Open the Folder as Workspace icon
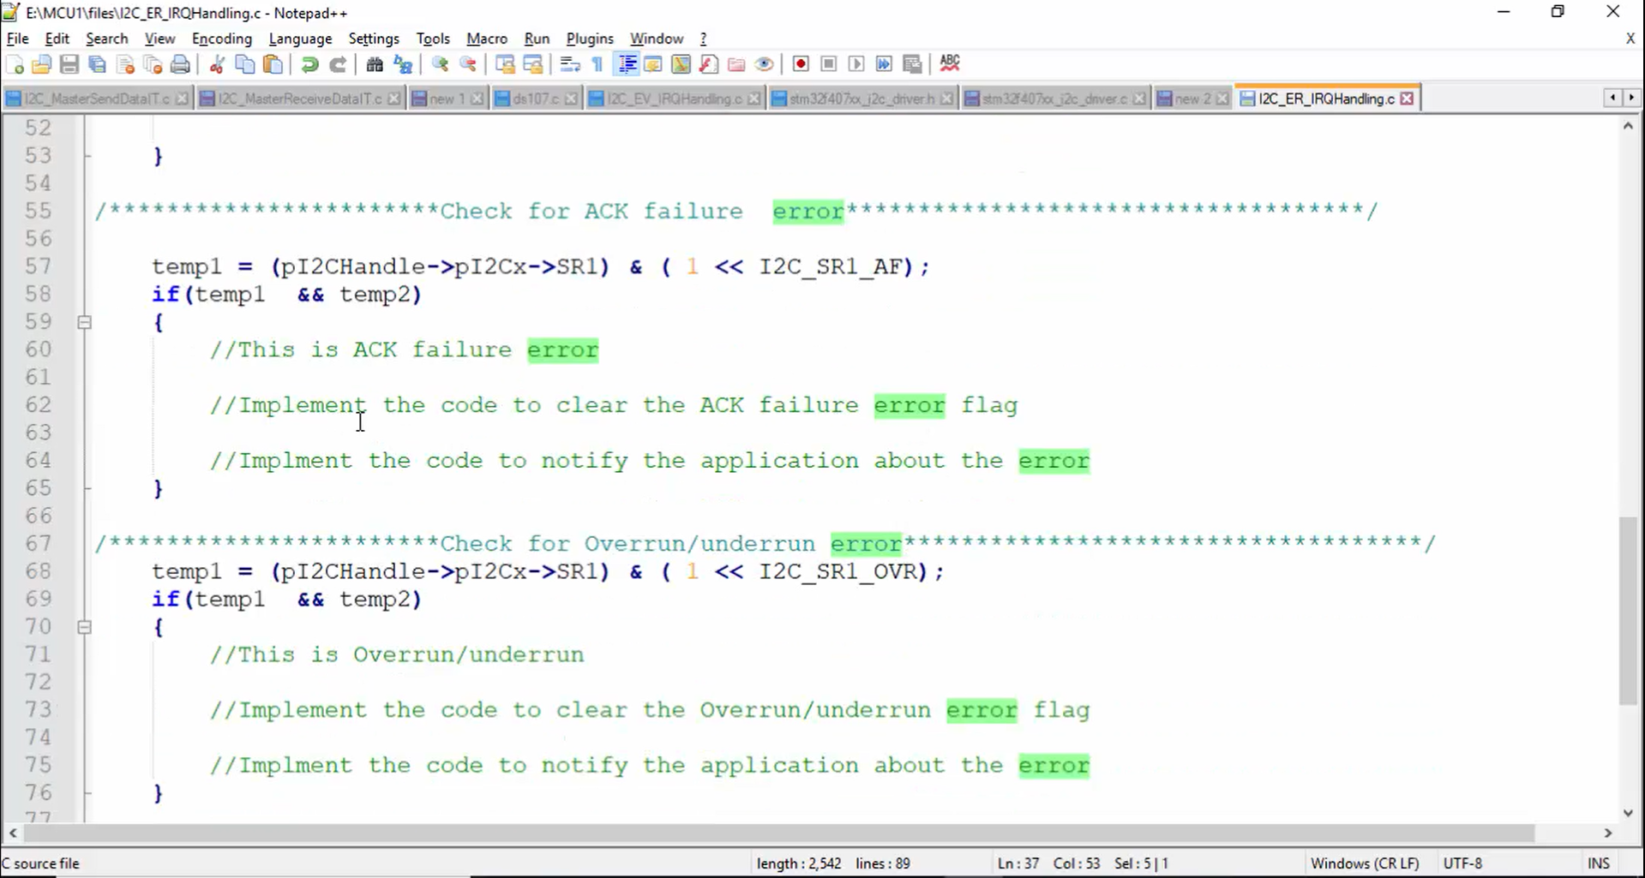This screenshot has height=878, width=1645. point(736,64)
